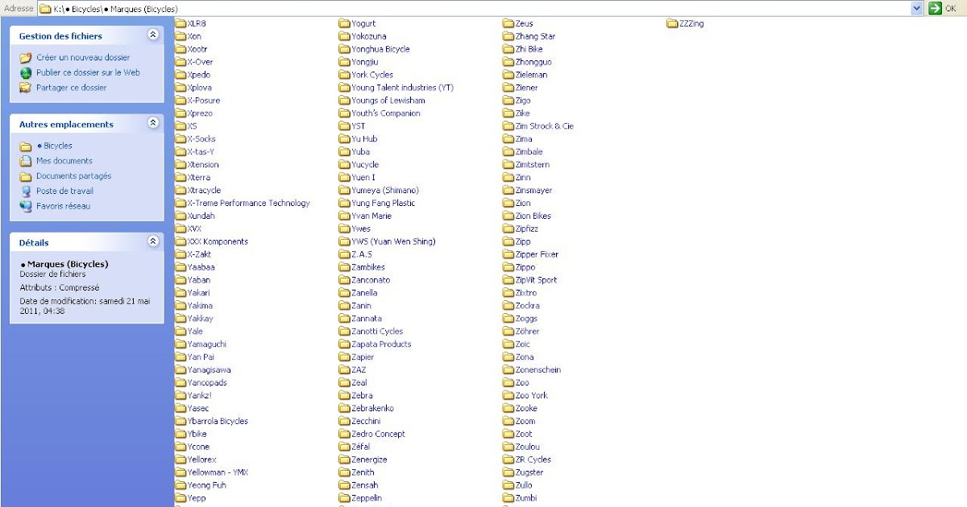Select Yumeya (Shimano) folder name
This screenshot has width=967, height=507.
(385, 191)
